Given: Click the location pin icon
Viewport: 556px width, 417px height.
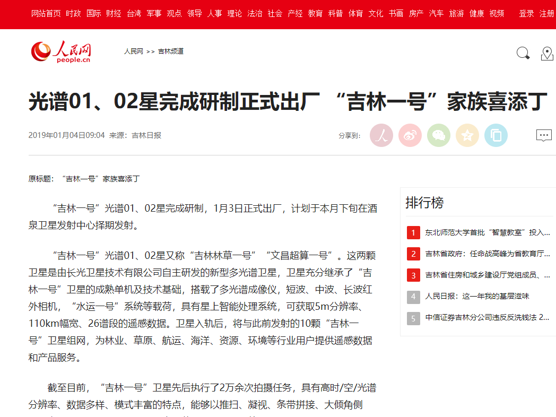Looking at the screenshot, I should point(547,54).
